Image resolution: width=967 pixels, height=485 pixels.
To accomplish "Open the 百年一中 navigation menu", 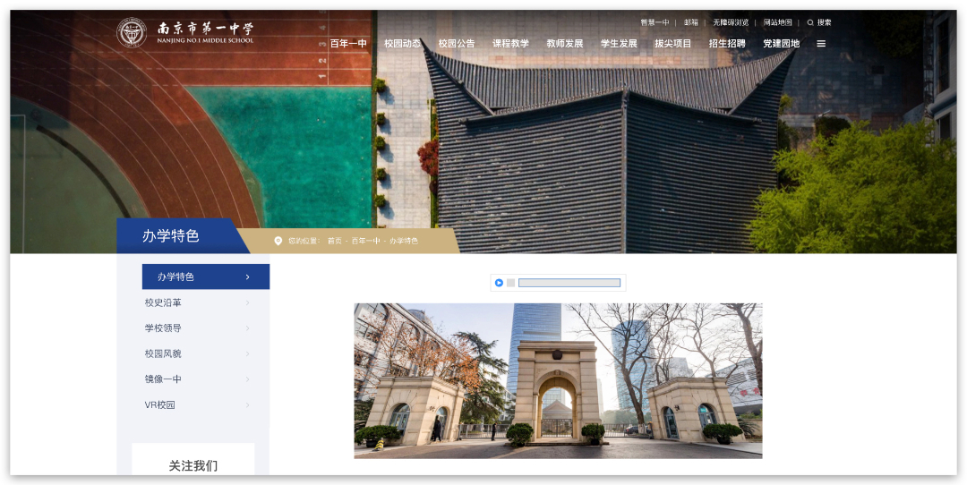I will pos(348,44).
